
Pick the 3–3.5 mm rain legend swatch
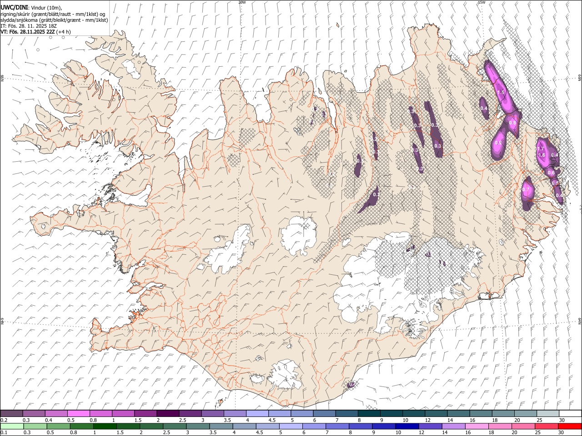[198, 426]
